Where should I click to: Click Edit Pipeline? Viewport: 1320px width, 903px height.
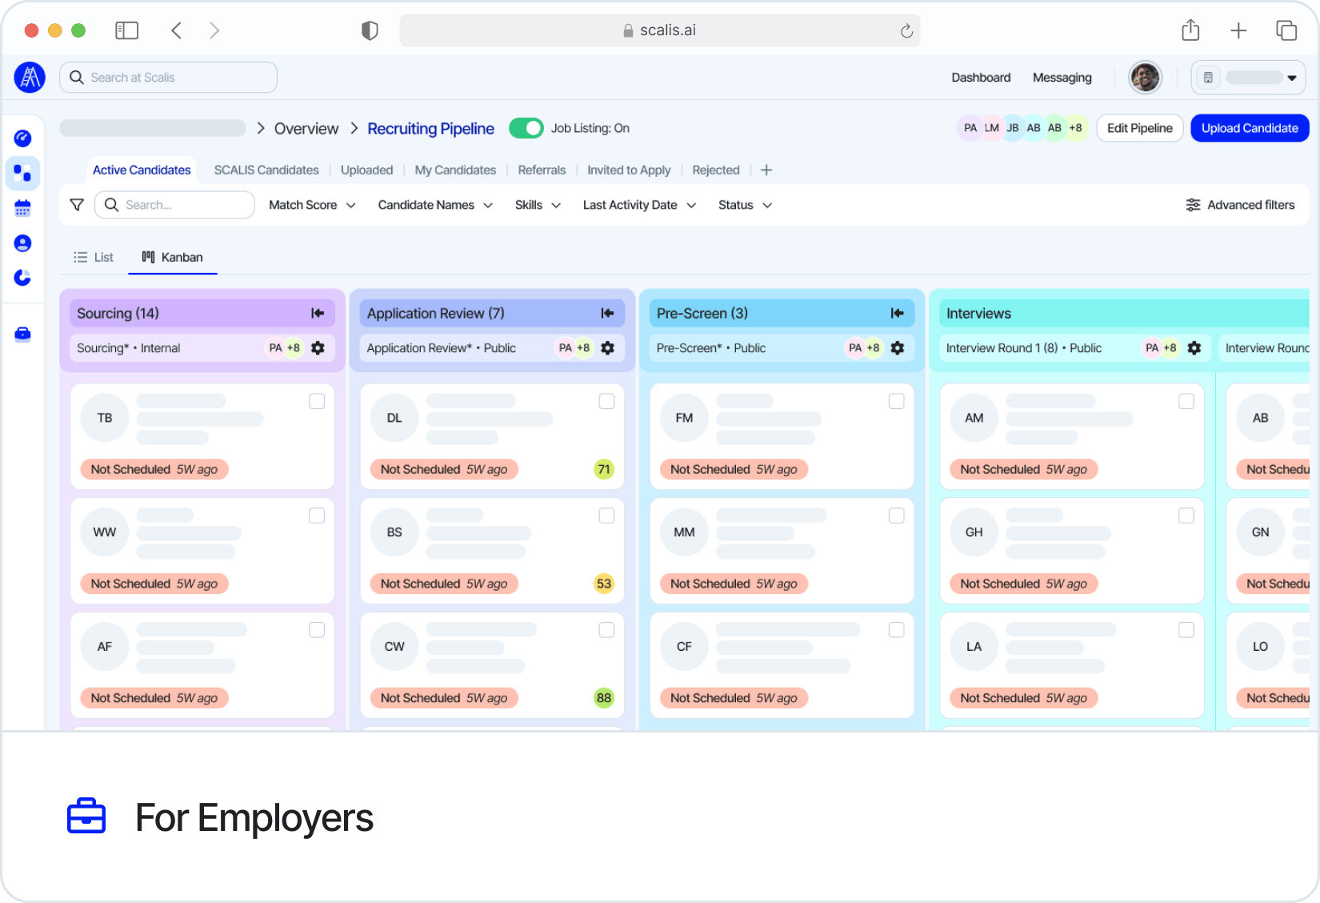[1139, 127]
